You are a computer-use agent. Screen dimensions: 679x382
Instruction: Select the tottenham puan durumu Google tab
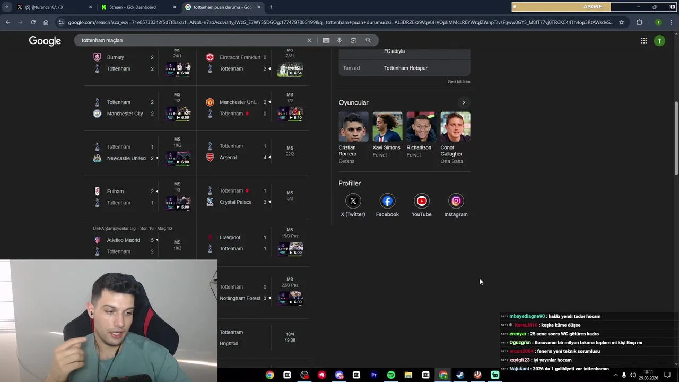pos(223,7)
